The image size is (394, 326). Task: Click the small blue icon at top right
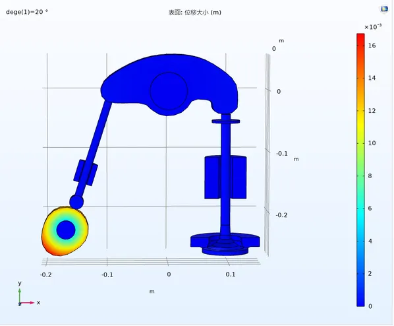tap(384, 9)
